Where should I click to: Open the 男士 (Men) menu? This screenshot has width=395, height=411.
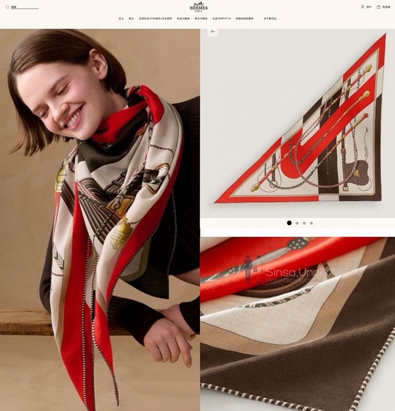(131, 19)
